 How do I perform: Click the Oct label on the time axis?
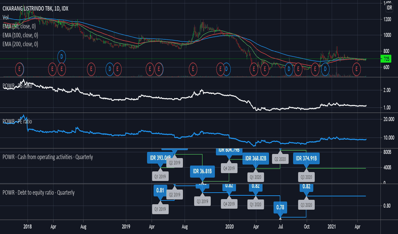pyautogui.click(x=307, y=227)
